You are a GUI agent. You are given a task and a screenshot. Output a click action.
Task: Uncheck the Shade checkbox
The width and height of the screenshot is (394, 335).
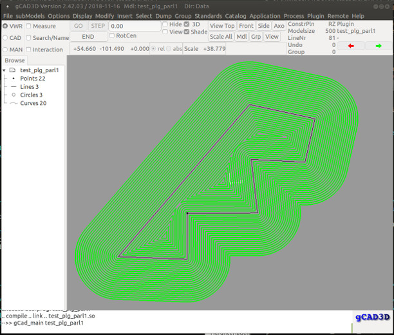[187, 32]
